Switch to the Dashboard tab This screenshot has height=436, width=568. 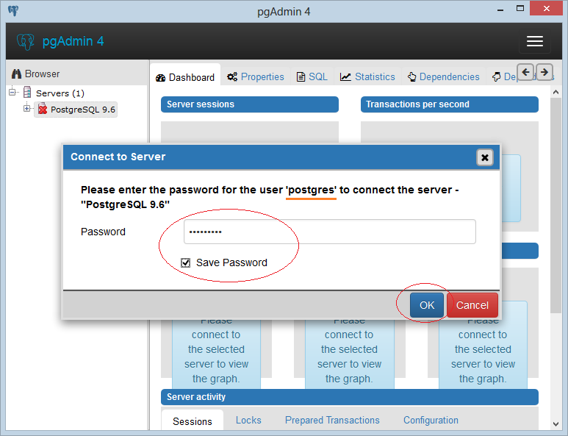coord(185,77)
